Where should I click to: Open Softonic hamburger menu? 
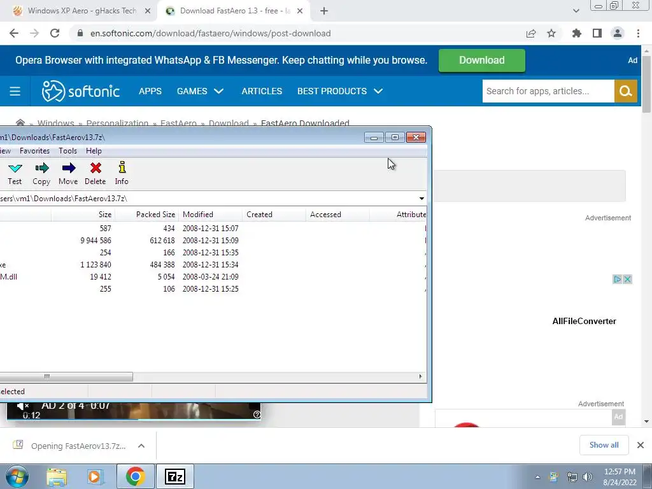point(15,91)
